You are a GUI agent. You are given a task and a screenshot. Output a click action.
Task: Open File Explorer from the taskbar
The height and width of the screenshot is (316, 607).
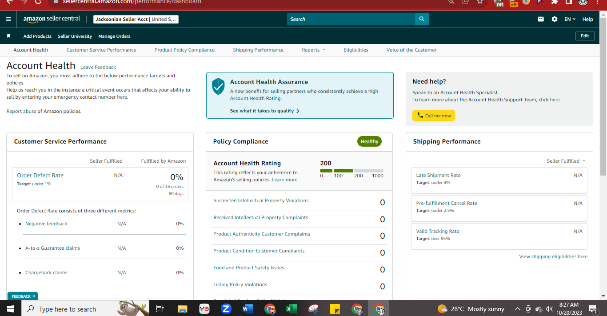point(182,309)
